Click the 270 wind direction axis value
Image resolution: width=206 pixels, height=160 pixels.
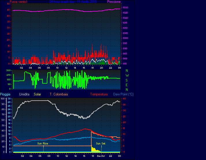click(8, 75)
